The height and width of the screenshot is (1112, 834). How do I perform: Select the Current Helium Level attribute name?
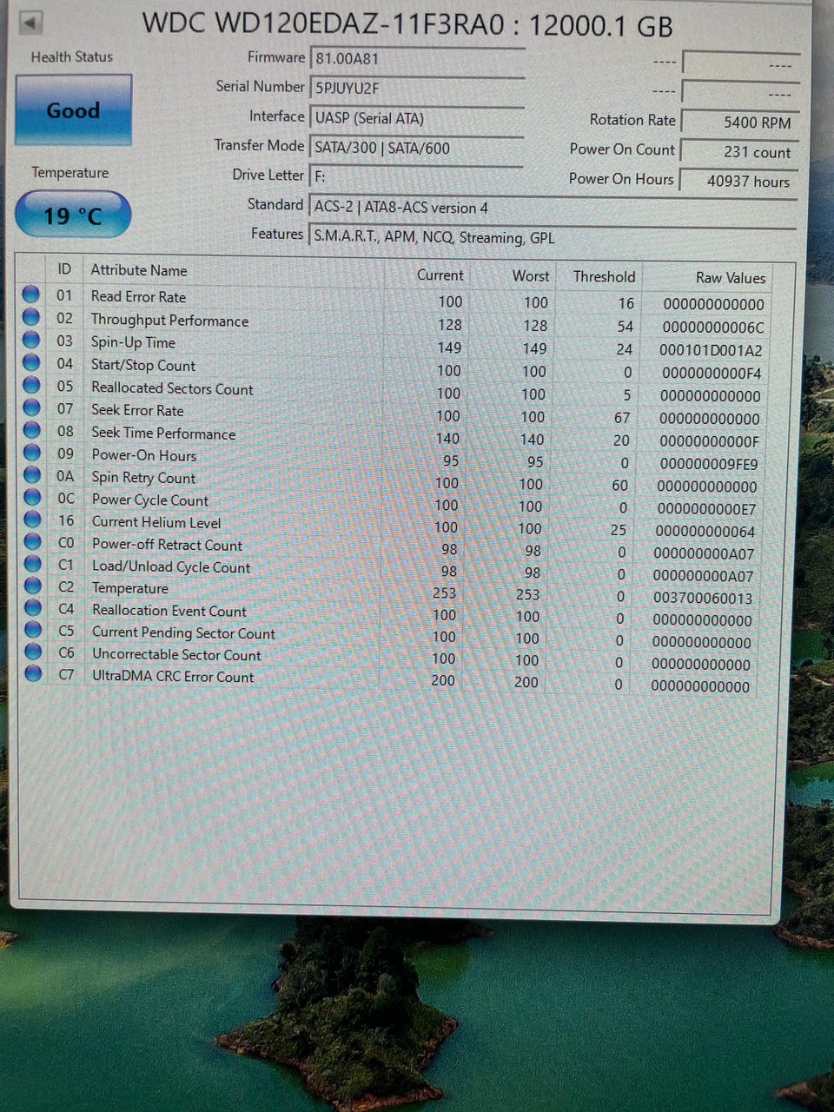point(156,522)
